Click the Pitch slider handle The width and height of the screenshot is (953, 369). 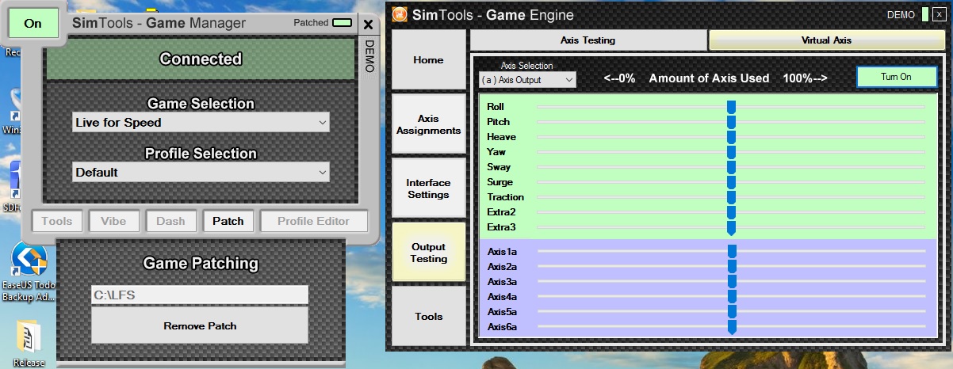click(x=732, y=122)
